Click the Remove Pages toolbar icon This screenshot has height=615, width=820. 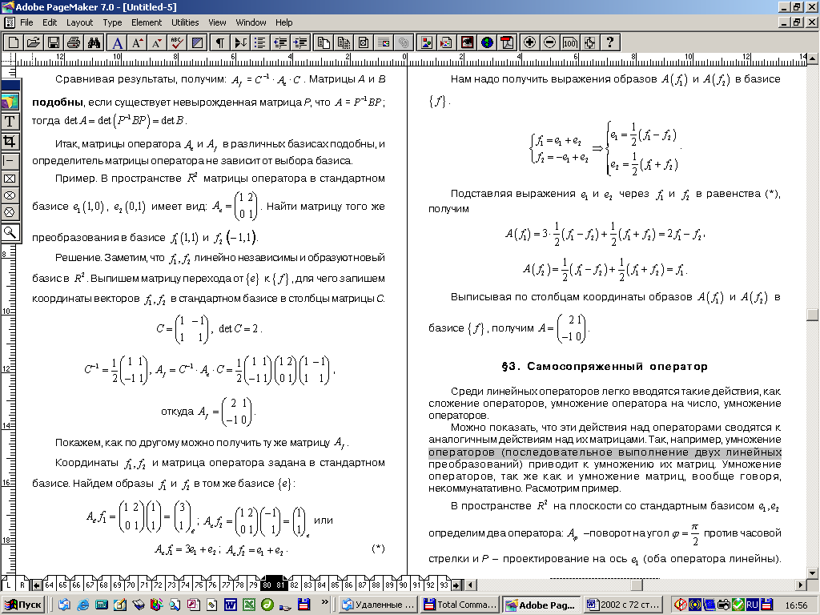point(344,42)
